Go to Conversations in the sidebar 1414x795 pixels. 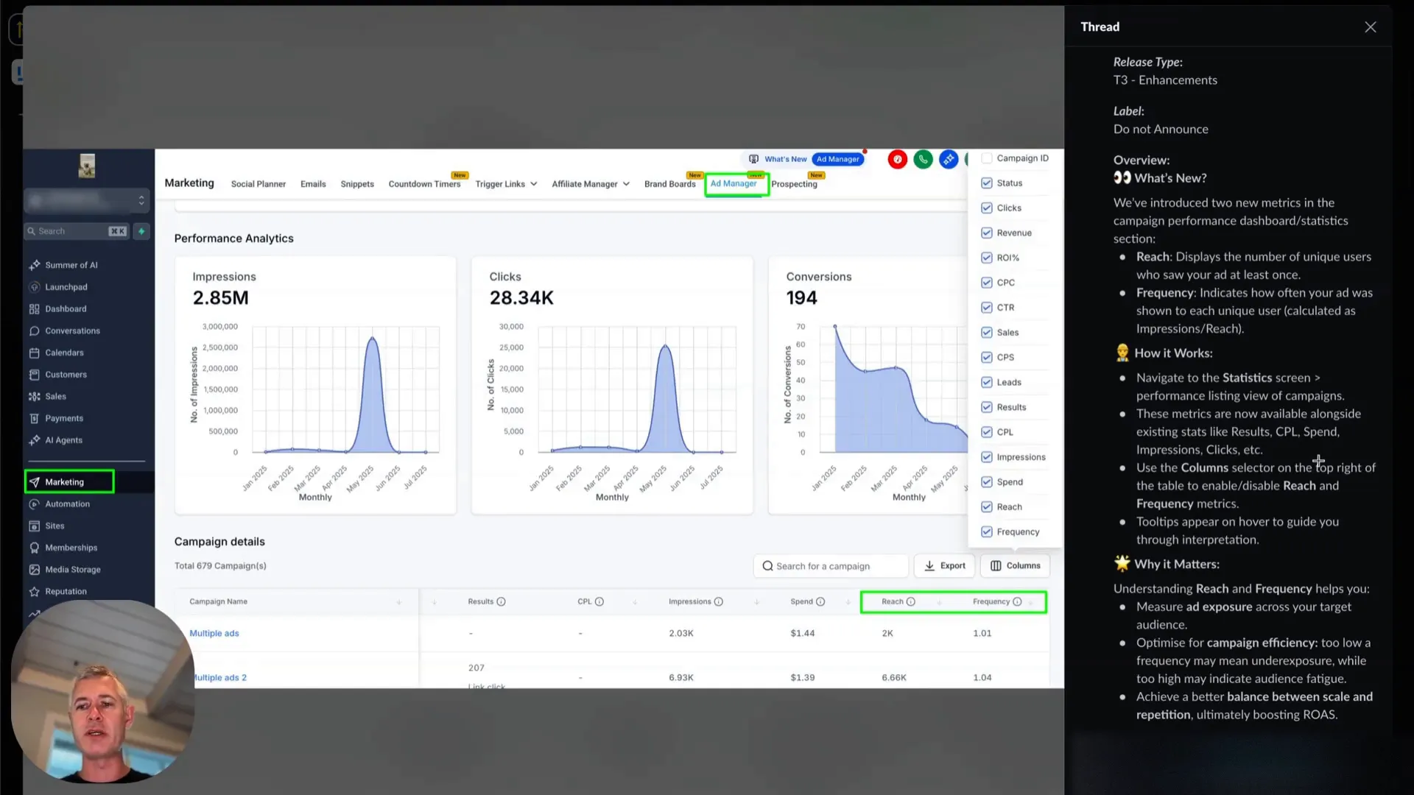72,331
